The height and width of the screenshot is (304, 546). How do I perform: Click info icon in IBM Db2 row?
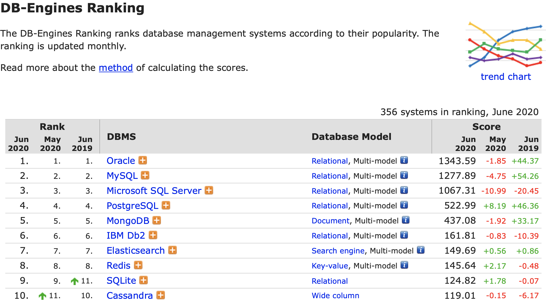[404, 235]
